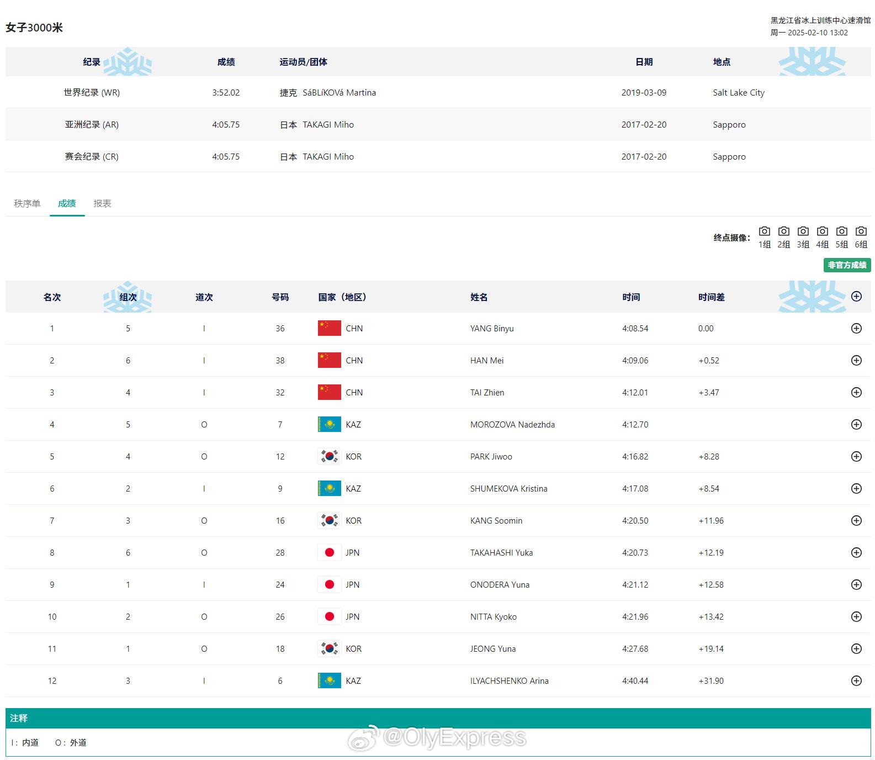Click world record time 3:52.02
Image resolution: width=875 pixels, height=760 pixels.
pos(226,93)
